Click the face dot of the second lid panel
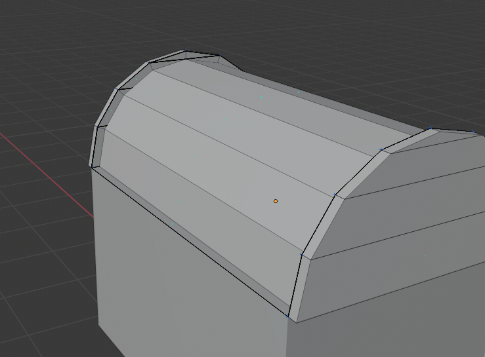 196,157
